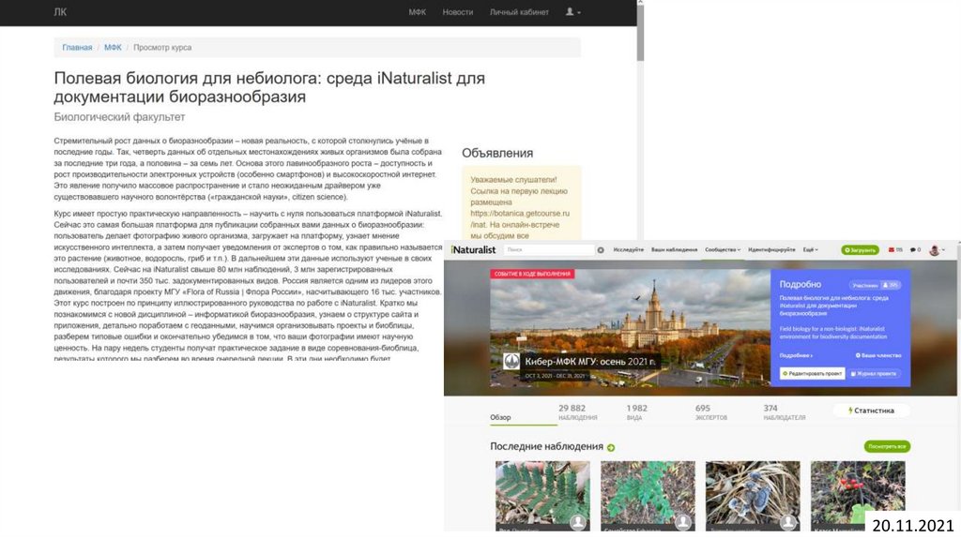Click the Посмотреть все button
Image resolution: width=961 pixels, height=538 pixels.
click(x=887, y=447)
